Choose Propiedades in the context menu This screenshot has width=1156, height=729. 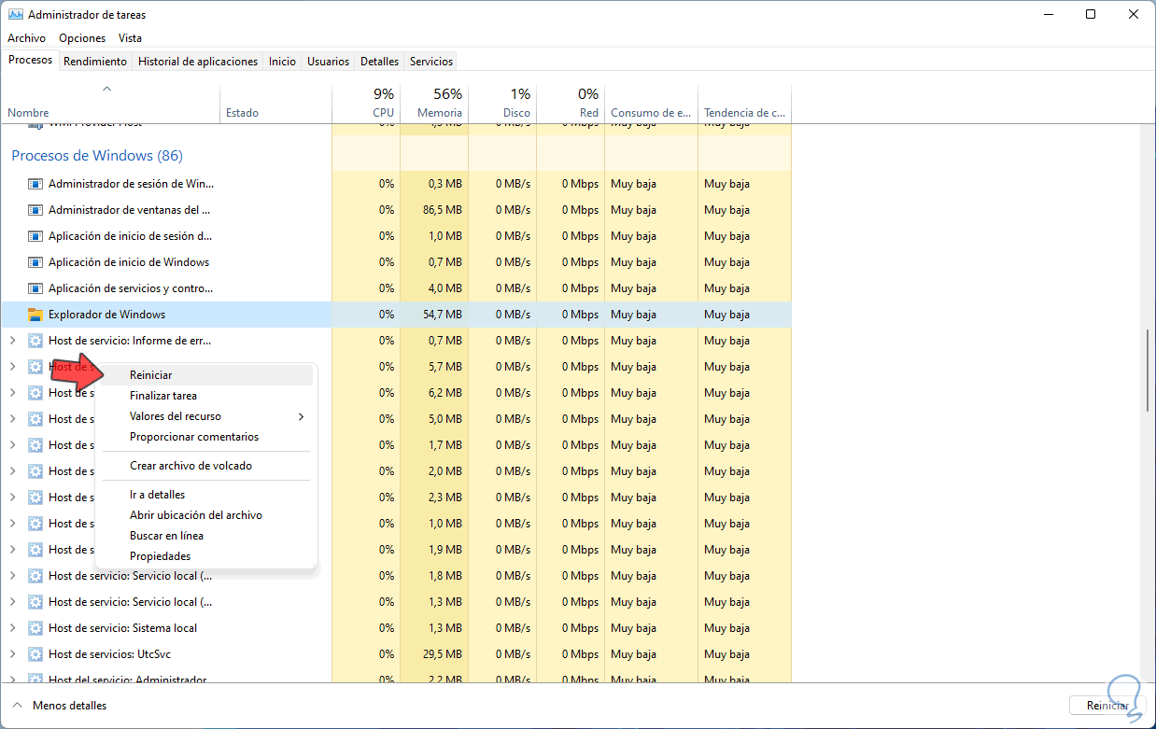[x=206, y=556]
